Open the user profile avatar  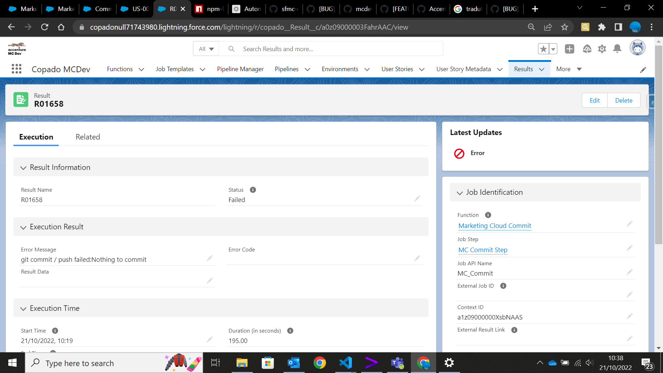(637, 48)
